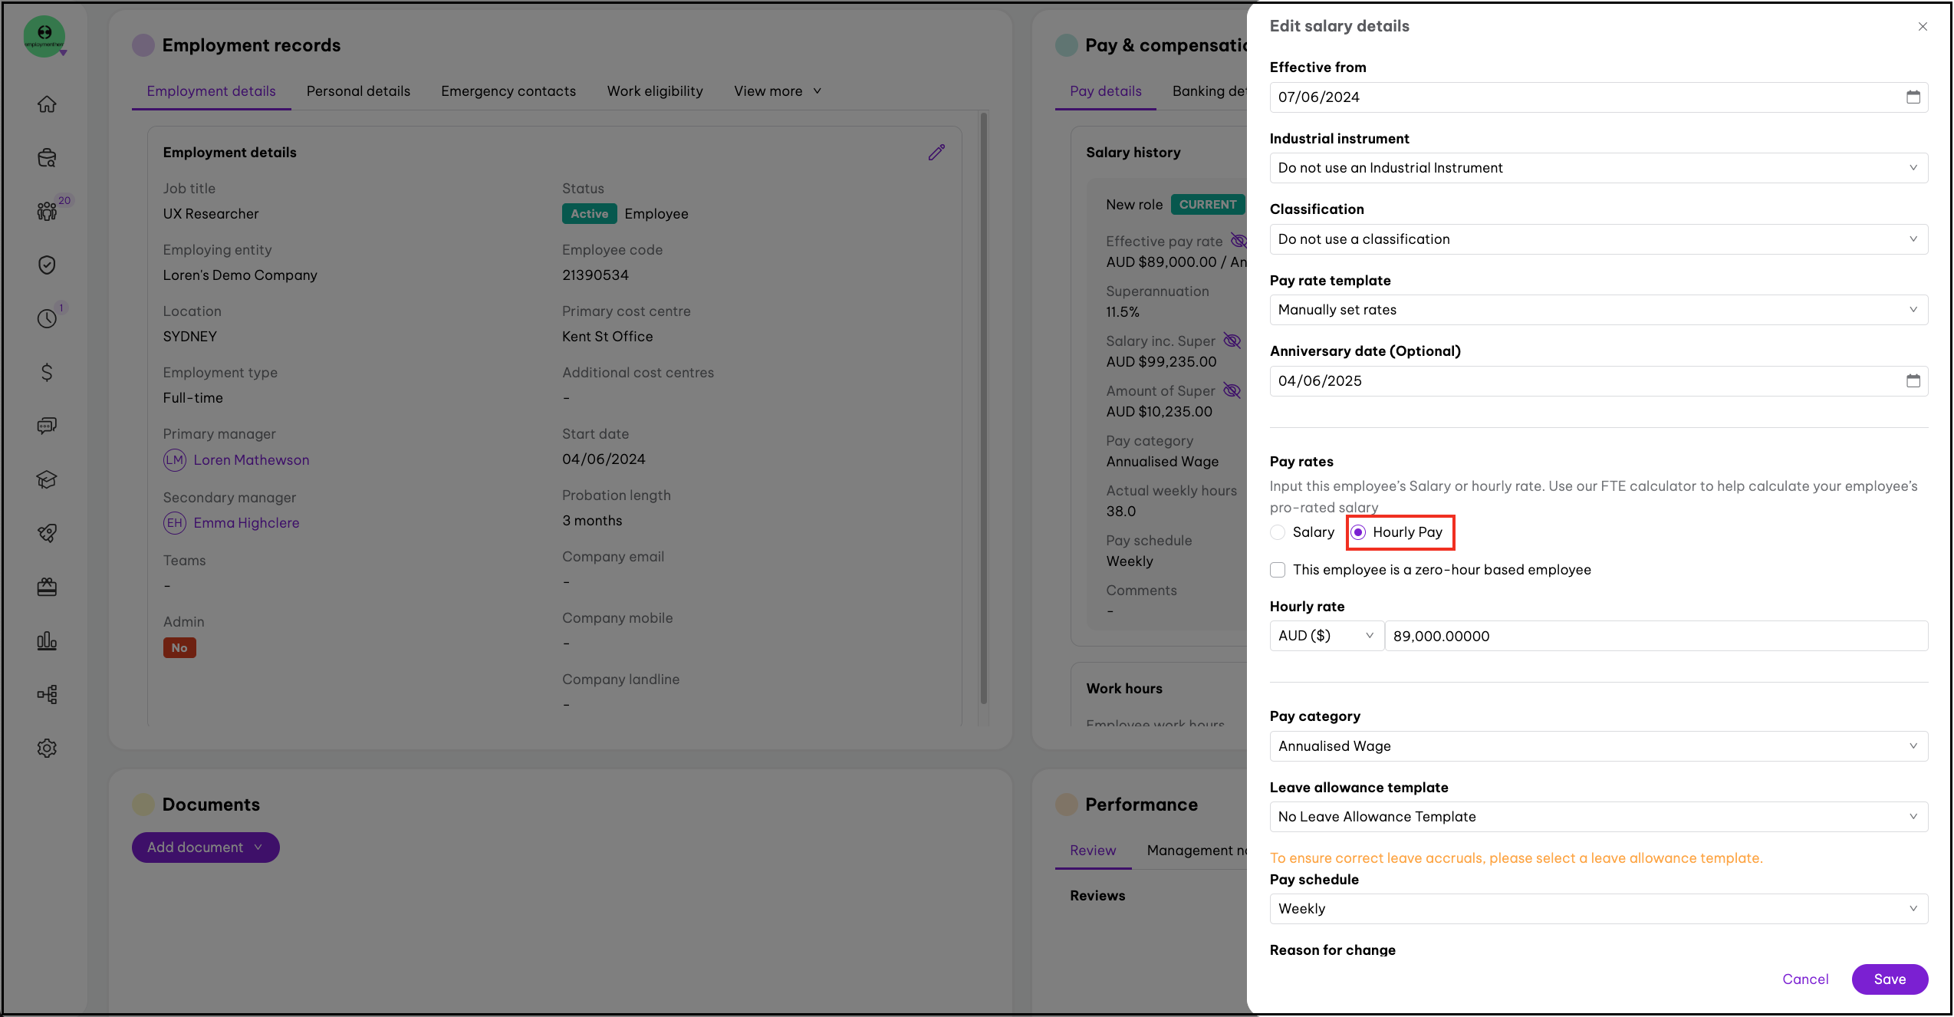Select the Salary radio button
Image resolution: width=1954 pixels, height=1017 pixels.
tap(1278, 532)
